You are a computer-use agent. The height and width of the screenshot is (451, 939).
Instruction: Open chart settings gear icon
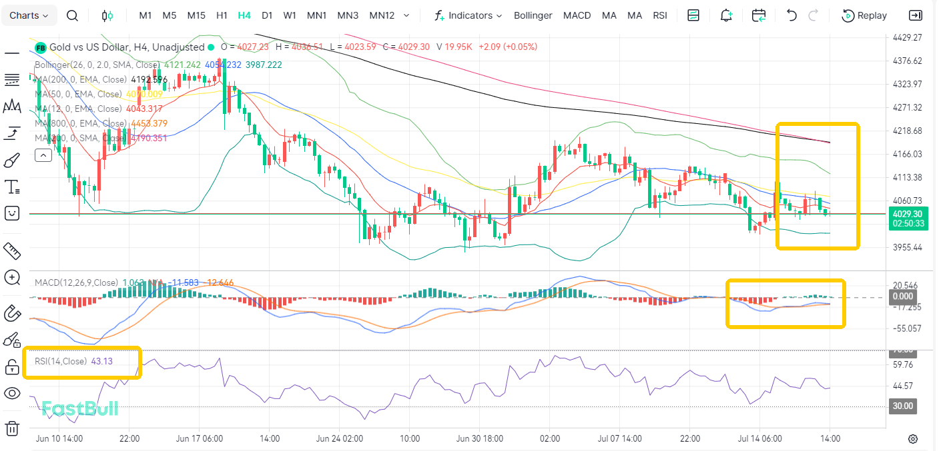(x=913, y=438)
